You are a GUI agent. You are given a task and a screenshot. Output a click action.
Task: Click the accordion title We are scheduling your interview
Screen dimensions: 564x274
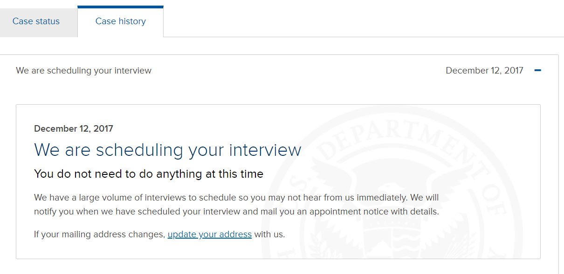[x=84, y=71]
